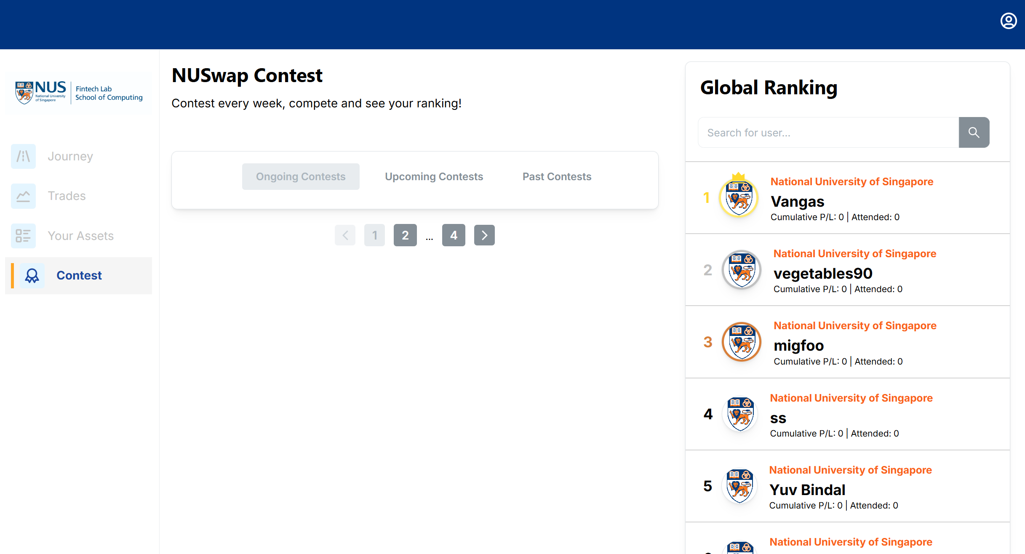The height and width of the screenshot is (554, 1025).
Task: Open Vangas' ranking entry
Action: [x=848, y=198]
